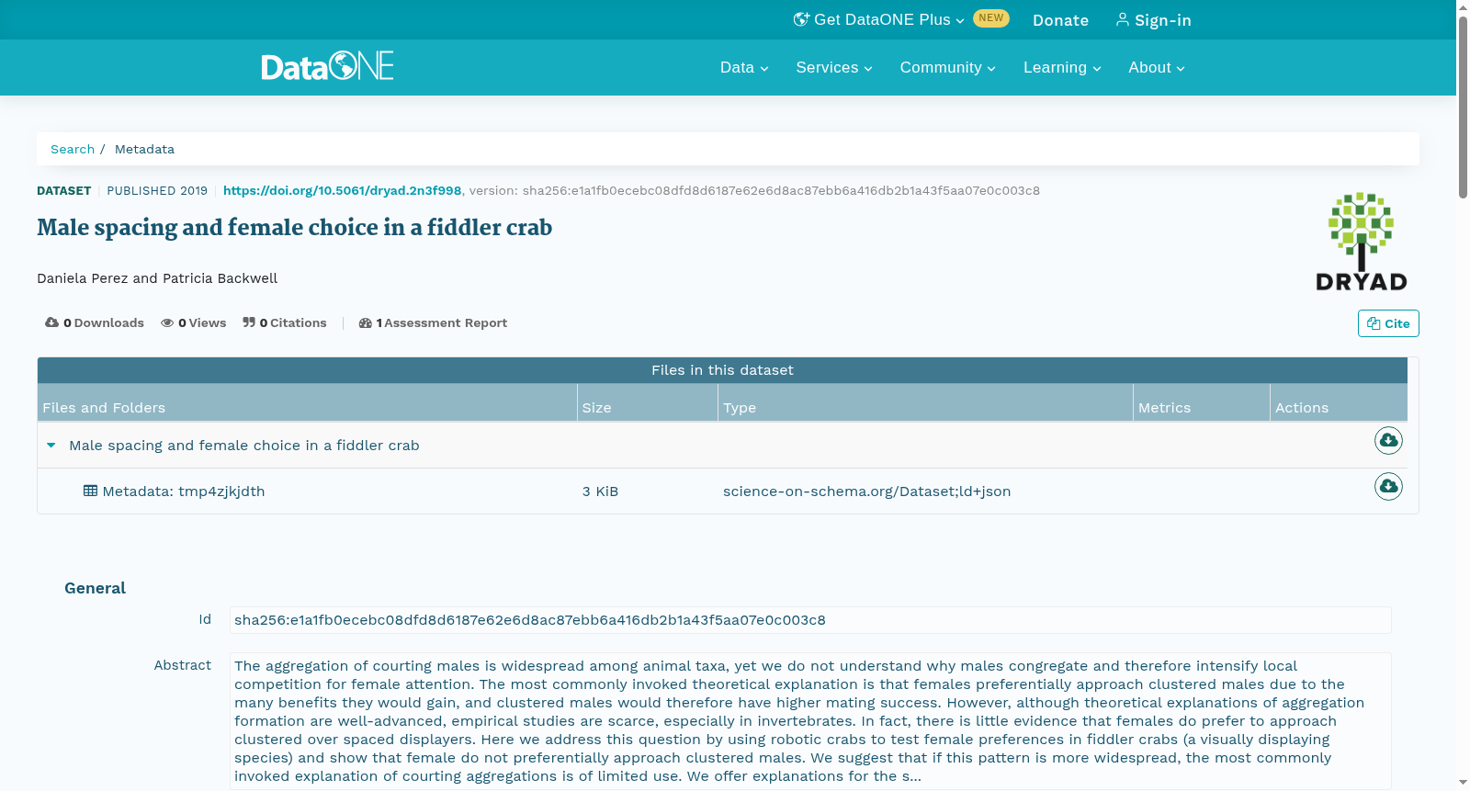
Task: Expand the Community menu
Action: click(948, 68)
